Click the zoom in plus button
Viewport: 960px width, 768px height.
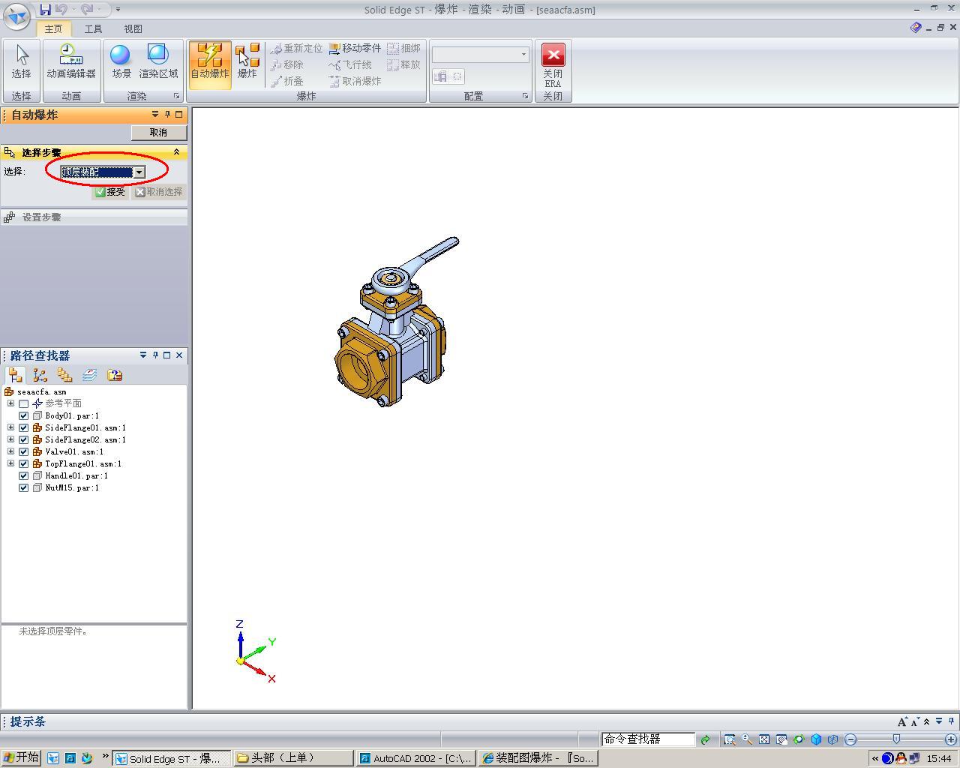click(x=951, y=739)
